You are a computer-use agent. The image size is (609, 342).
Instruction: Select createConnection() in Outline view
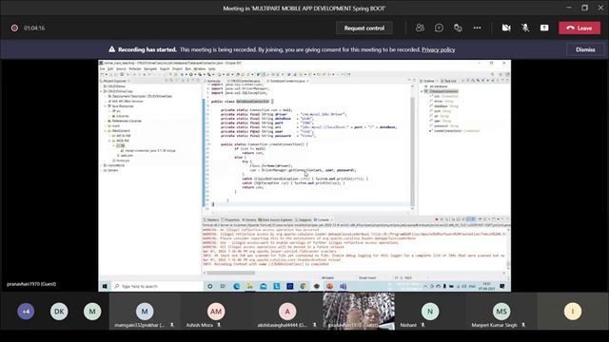click(455, 131)
